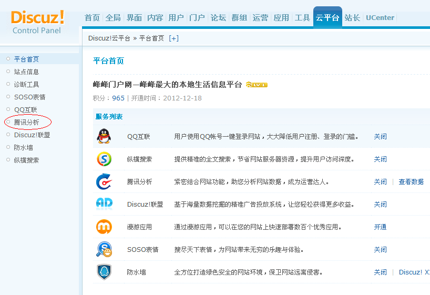The image size is (430, 295).
Task: Open the 群组 top menu
Action: pyautogui.click(x=239, y=18)
